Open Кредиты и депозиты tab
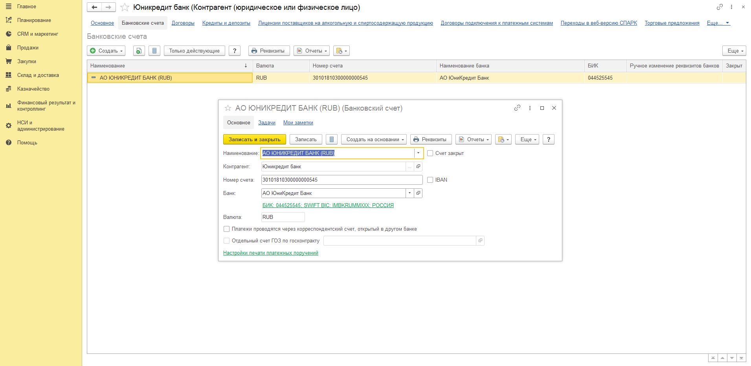This screenshot has height=366, width=751. tap(226, 23)
